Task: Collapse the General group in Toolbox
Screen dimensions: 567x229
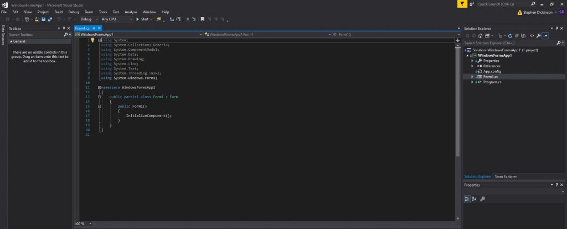Action: tap(11, 41)
